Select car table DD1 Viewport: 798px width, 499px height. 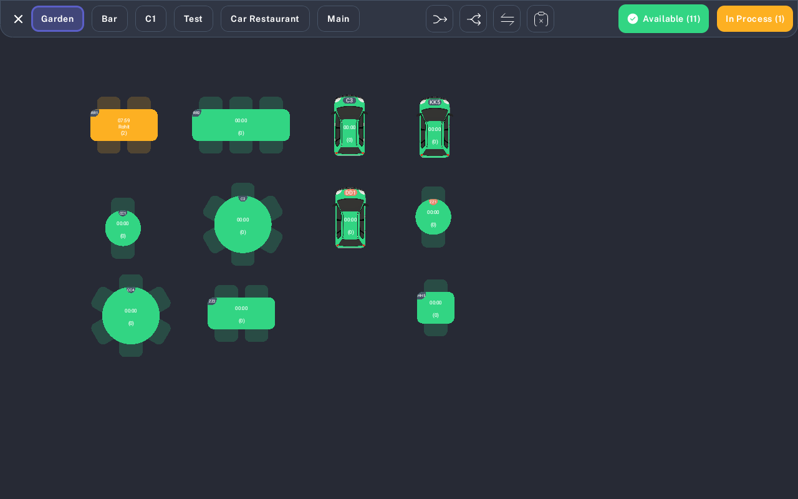coord(350,218)
